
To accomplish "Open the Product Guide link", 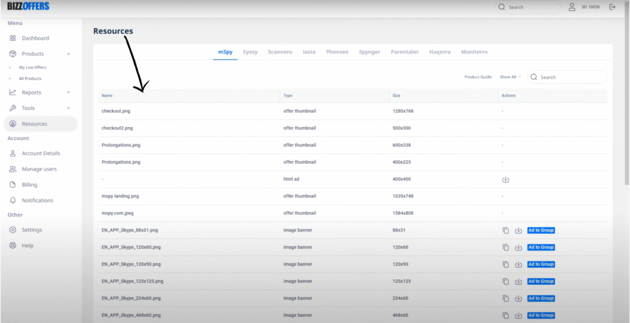I will (478, 77).
